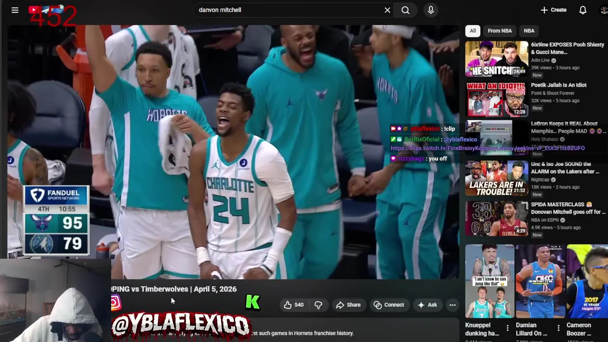Clear the search box with X icon

coord(387,10)
